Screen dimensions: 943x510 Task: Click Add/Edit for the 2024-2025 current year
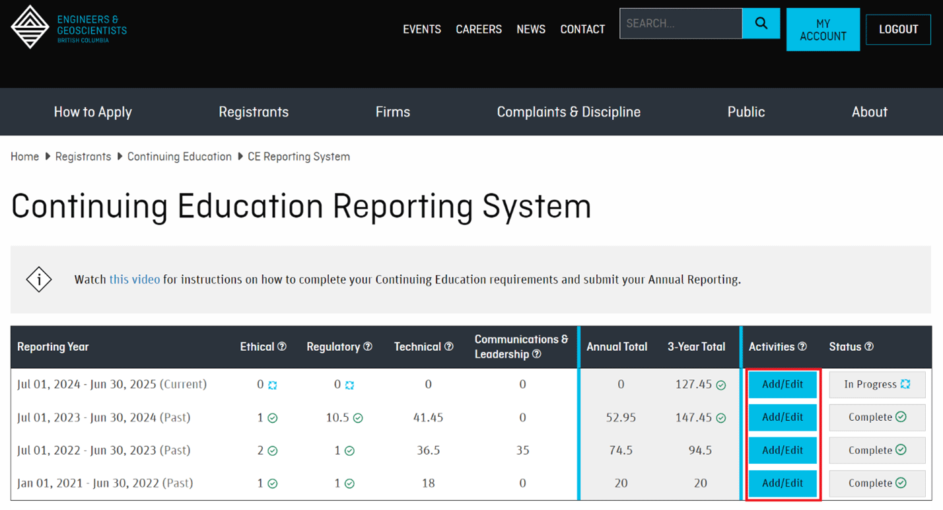[x=783, y=384]
